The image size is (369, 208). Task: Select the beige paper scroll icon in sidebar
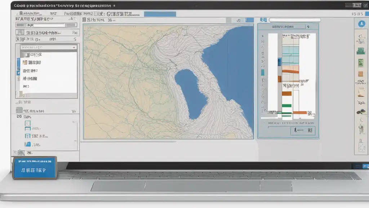click(360, 92)
